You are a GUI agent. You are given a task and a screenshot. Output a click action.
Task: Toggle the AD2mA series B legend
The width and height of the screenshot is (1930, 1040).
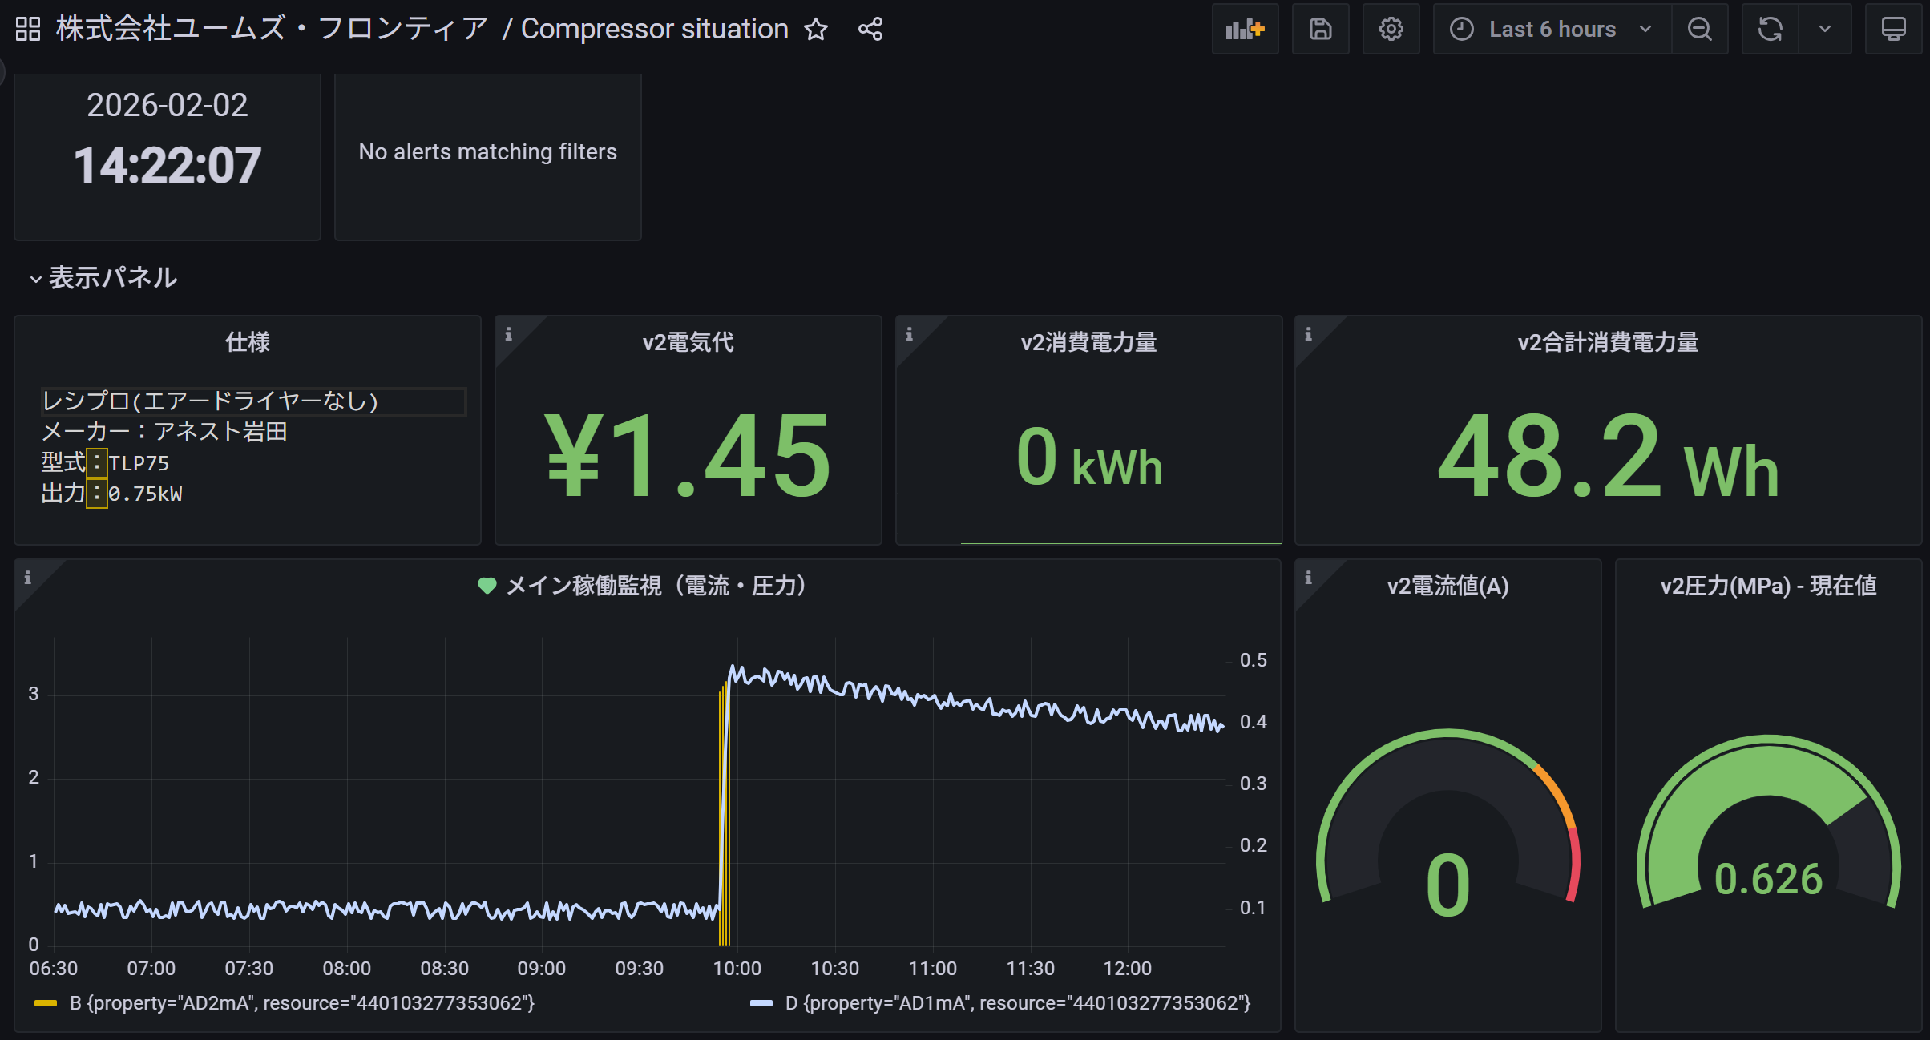[x=301, y=1003]
